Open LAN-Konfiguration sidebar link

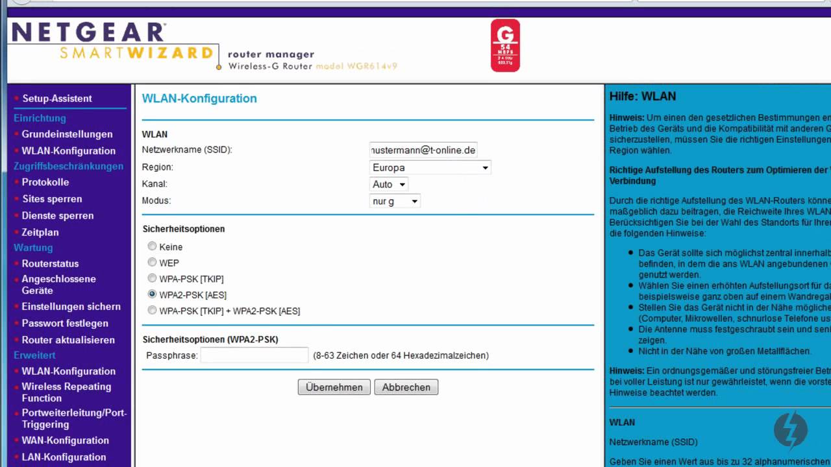pyautogui.click(x=64, y=457)
